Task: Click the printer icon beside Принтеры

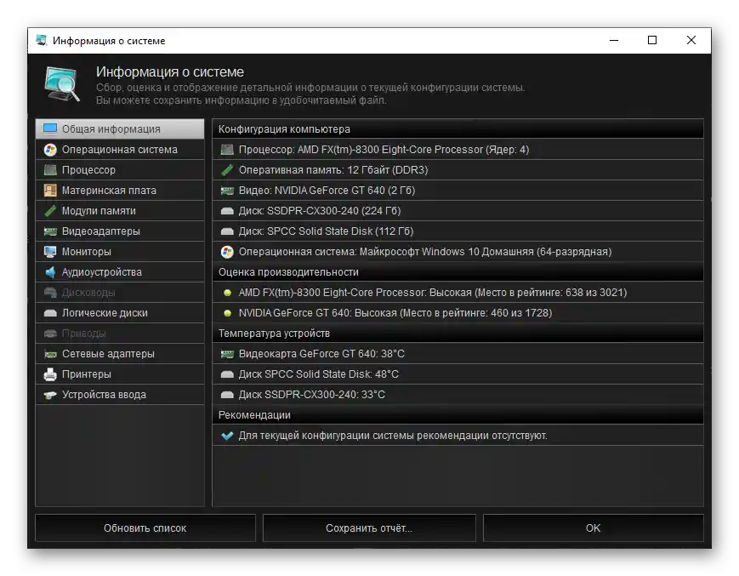Action: (x=50, y=374)
